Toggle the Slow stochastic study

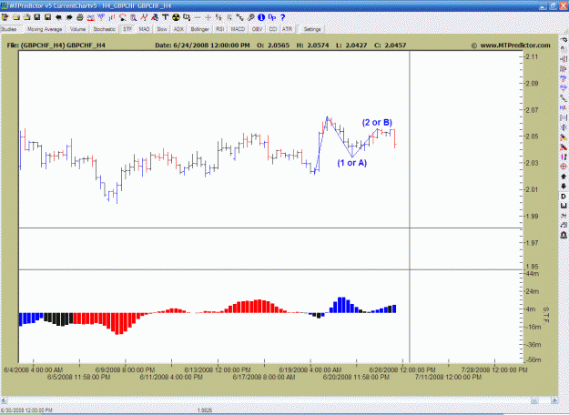[161, 29]
